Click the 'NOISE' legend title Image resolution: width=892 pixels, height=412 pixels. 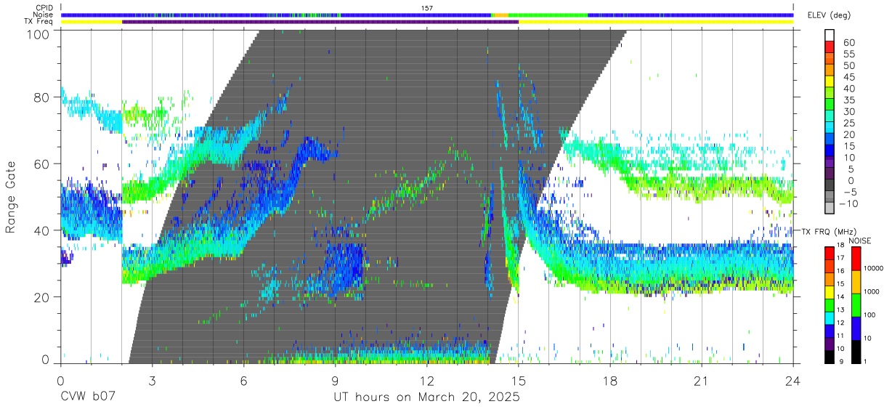[x=859, y=240]
